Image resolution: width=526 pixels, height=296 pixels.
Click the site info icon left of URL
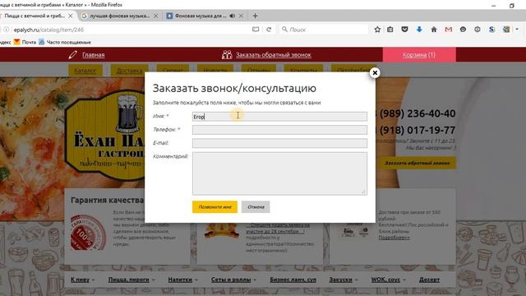(x=6, y=30)
